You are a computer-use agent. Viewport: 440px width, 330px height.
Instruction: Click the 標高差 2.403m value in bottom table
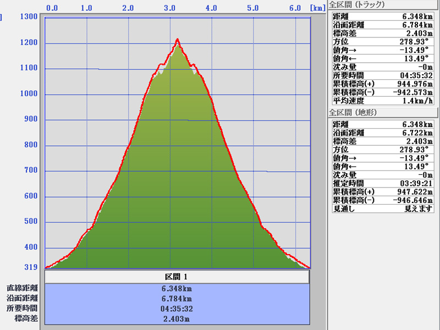tap(177, 318)
